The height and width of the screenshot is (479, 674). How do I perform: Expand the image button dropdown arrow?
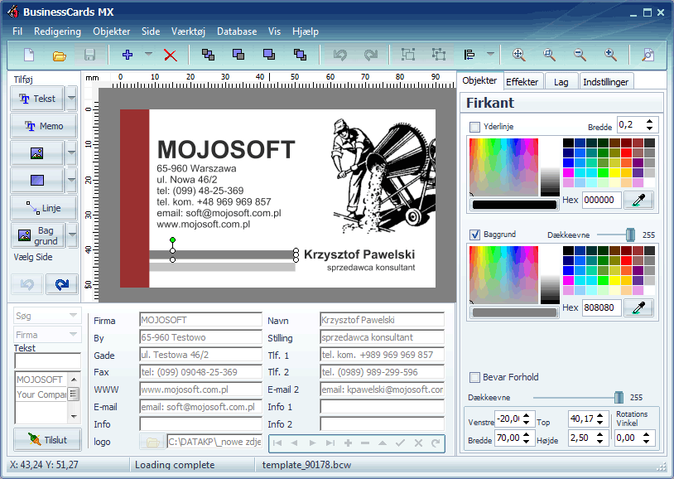click(x=71, y=153)
